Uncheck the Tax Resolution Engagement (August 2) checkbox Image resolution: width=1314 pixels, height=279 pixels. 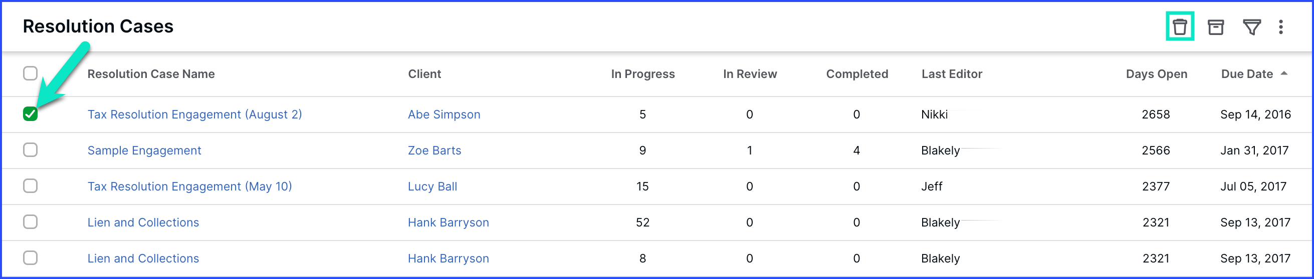tap(30, 114)
